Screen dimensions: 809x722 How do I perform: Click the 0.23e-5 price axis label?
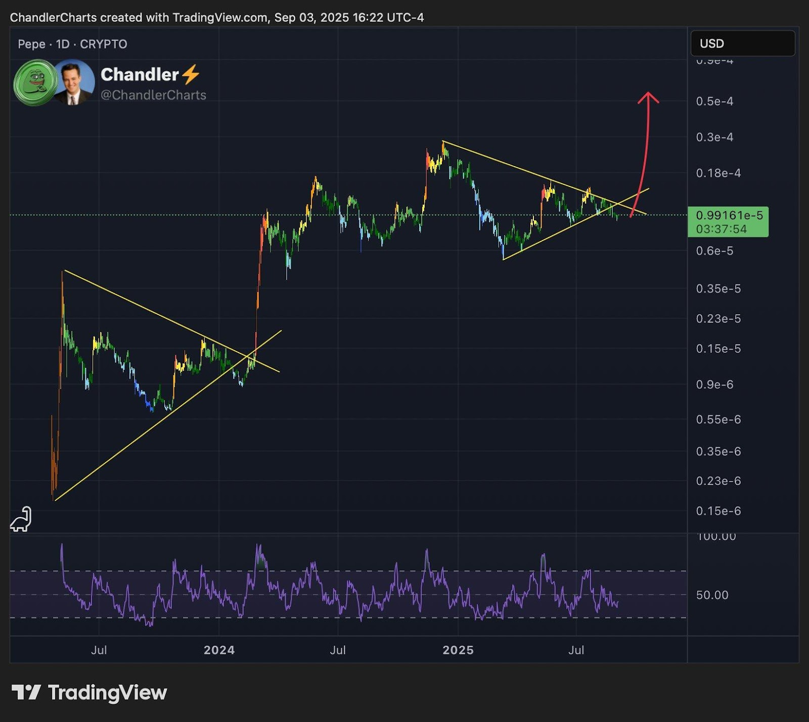718,318
